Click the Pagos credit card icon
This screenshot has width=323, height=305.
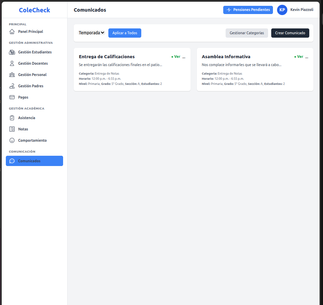12,97
